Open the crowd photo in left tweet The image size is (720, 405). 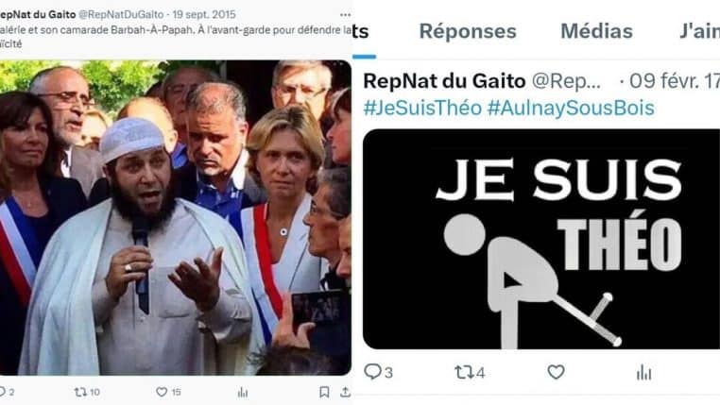click(x=176, y=217)
